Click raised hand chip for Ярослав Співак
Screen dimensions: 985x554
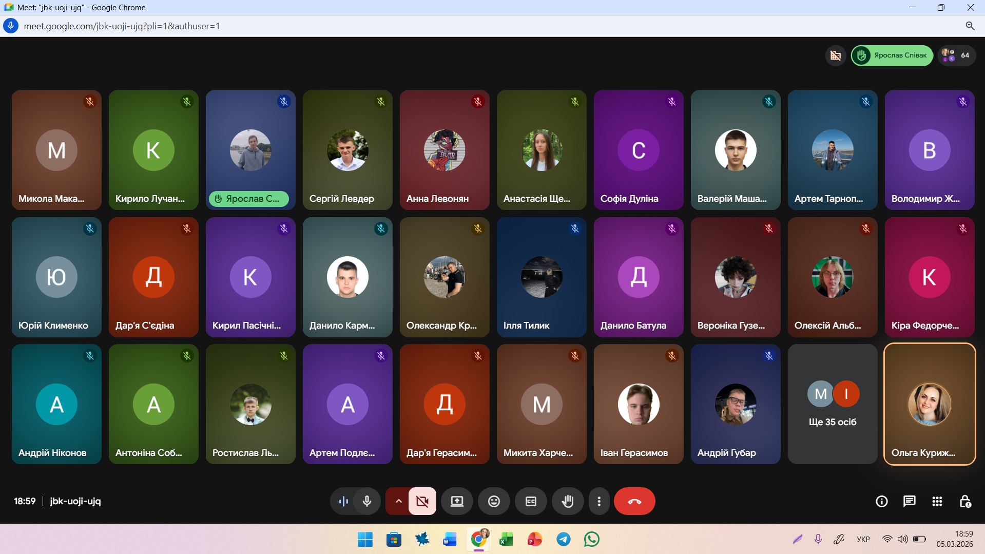click(x=892, y=55)
